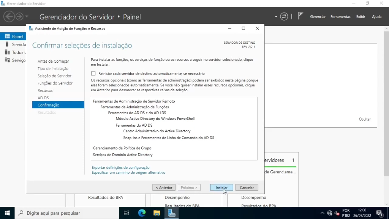Open File Explorer from the taskbar
389x219 pixels.
point(157,213)
